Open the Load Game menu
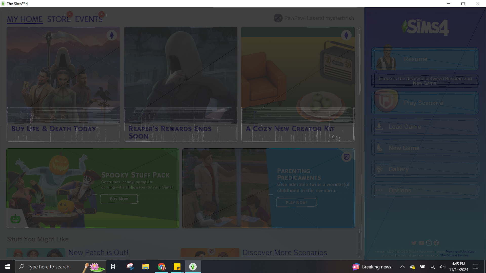486x273 pixels. coord(425,127)
